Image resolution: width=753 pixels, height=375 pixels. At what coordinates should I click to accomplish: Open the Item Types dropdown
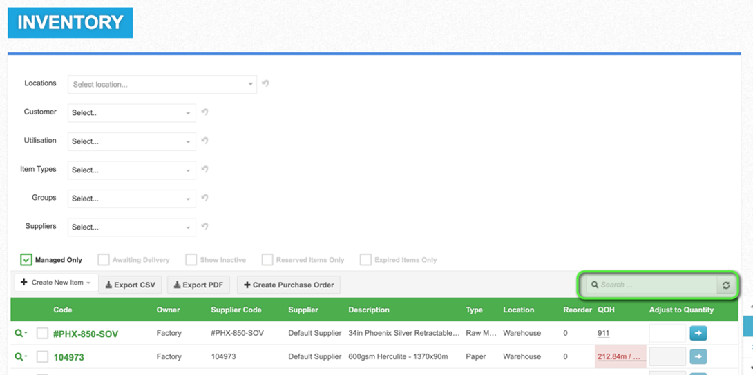(131, 170)
